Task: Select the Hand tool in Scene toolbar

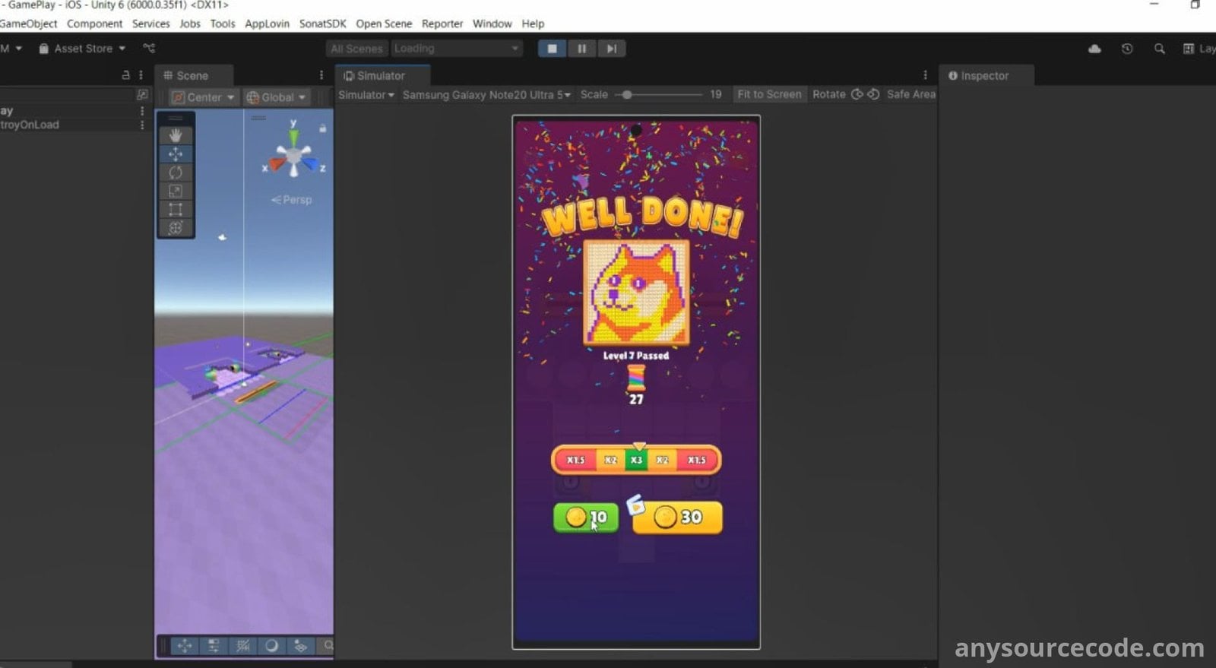Action: pos(176,135)
